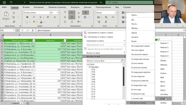Click the Center horizontal alignment icon
The height and width of the screenshot is (105, 186).
72,17
